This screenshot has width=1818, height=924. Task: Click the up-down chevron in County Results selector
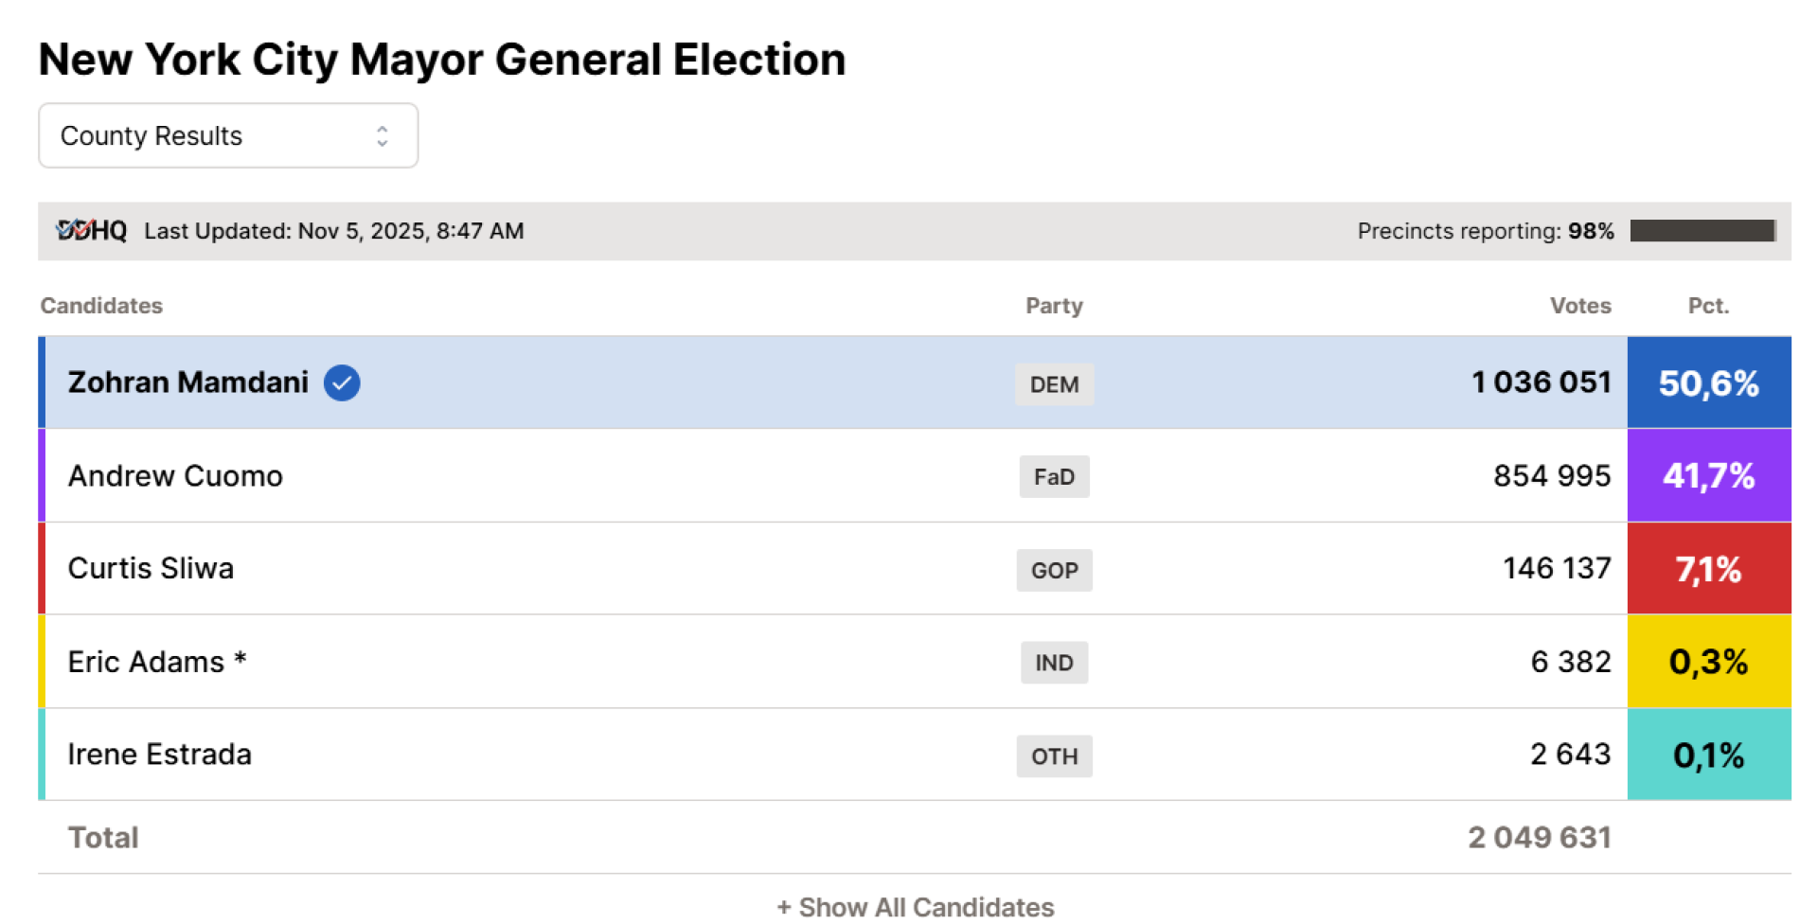(383, 135)
